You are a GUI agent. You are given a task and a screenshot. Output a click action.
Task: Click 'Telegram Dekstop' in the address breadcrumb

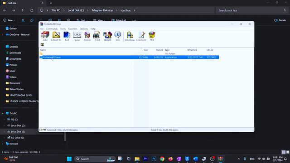tap(102, 10)
